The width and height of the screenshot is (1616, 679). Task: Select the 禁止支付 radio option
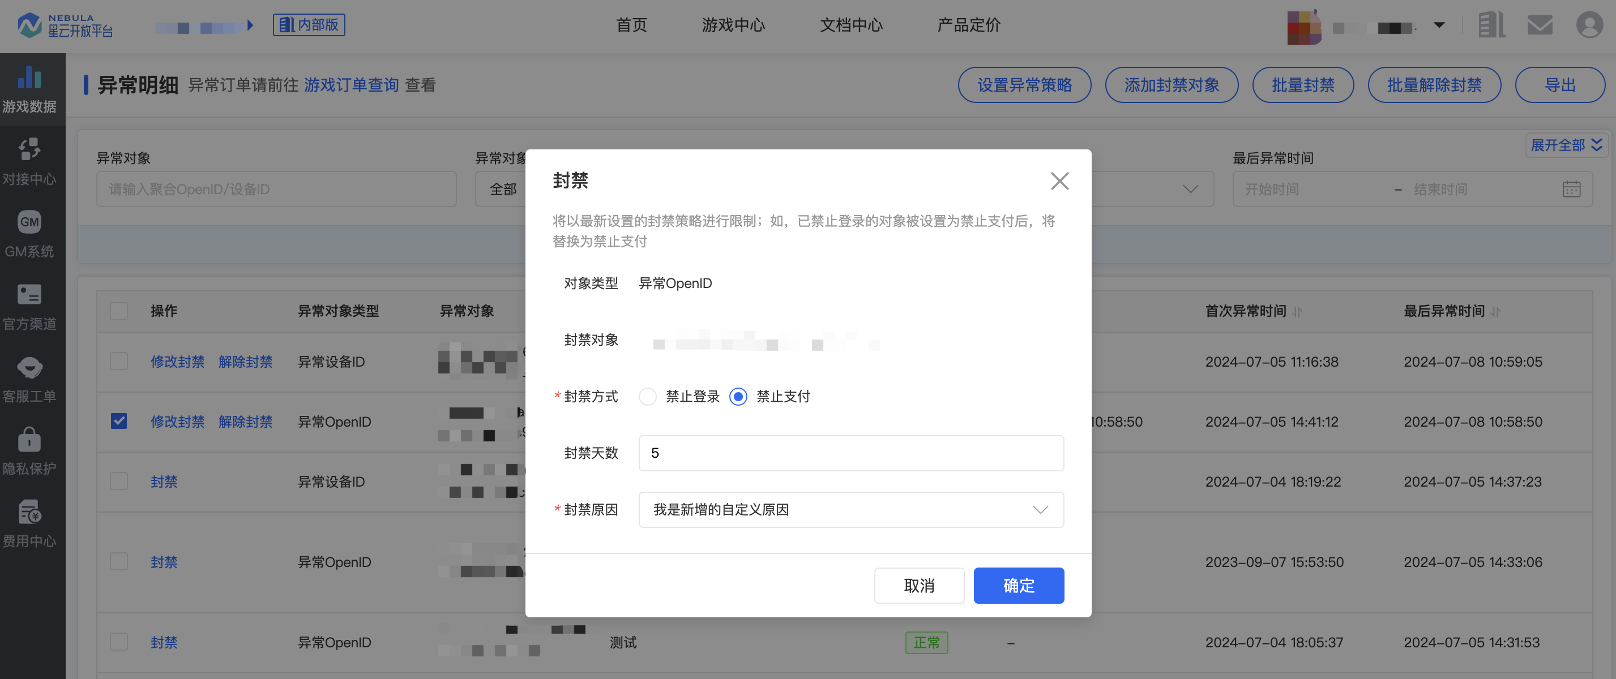click(x=738, y=396)
